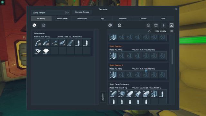Click the right inventory list scrollbar
Image resolution: width=206 pixels, height=116 pixels.
coord(172,57)
